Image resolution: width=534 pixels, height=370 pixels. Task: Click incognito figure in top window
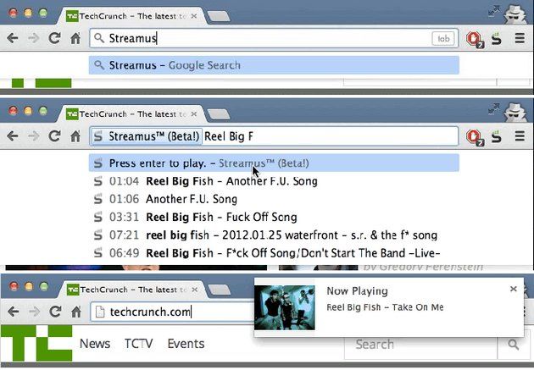tap(515, 14)
